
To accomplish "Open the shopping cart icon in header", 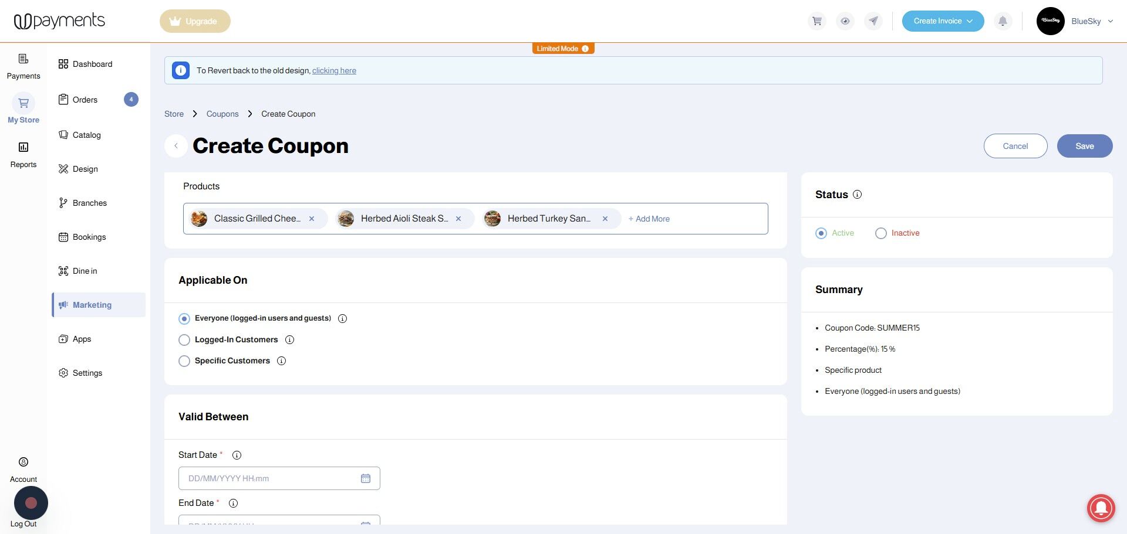I will tap(816, 21).
